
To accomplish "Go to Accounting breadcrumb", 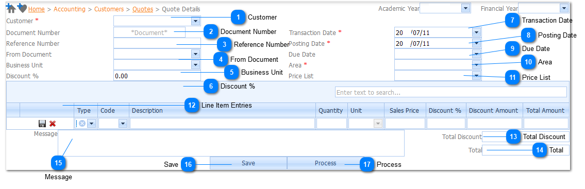I will 70,9.
